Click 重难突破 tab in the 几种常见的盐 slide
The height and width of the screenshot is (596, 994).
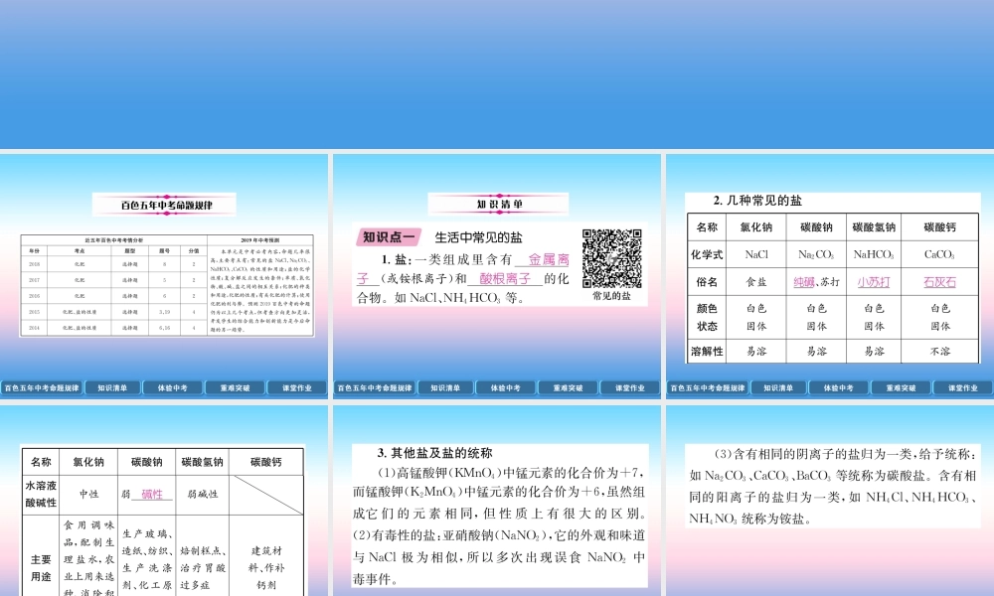[x=901, y=387]
